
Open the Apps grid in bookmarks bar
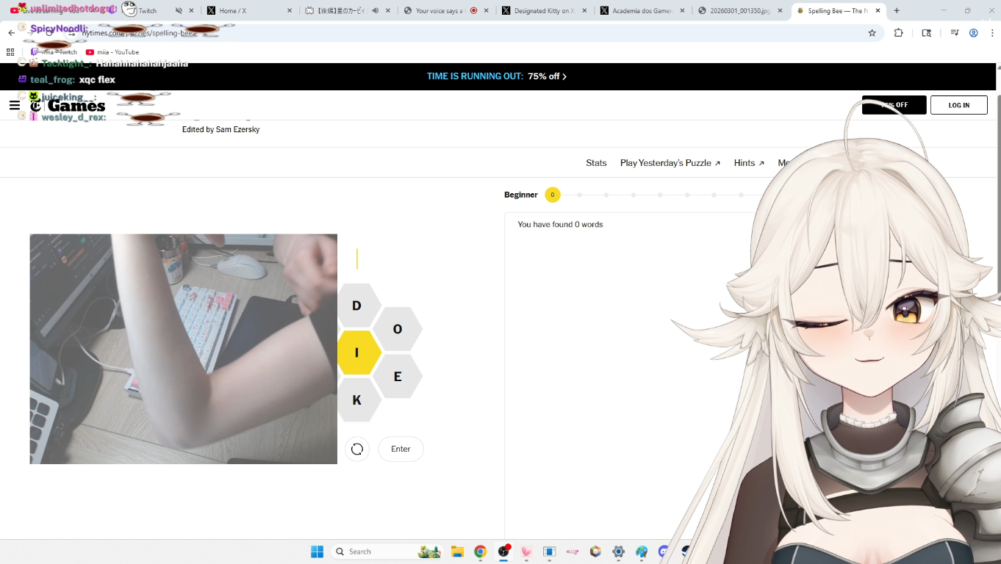pos(10,52)
